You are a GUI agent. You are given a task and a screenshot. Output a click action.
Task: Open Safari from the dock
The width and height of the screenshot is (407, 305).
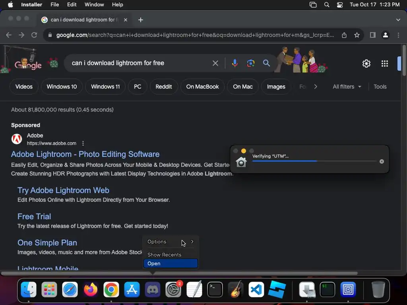(70, 290)
